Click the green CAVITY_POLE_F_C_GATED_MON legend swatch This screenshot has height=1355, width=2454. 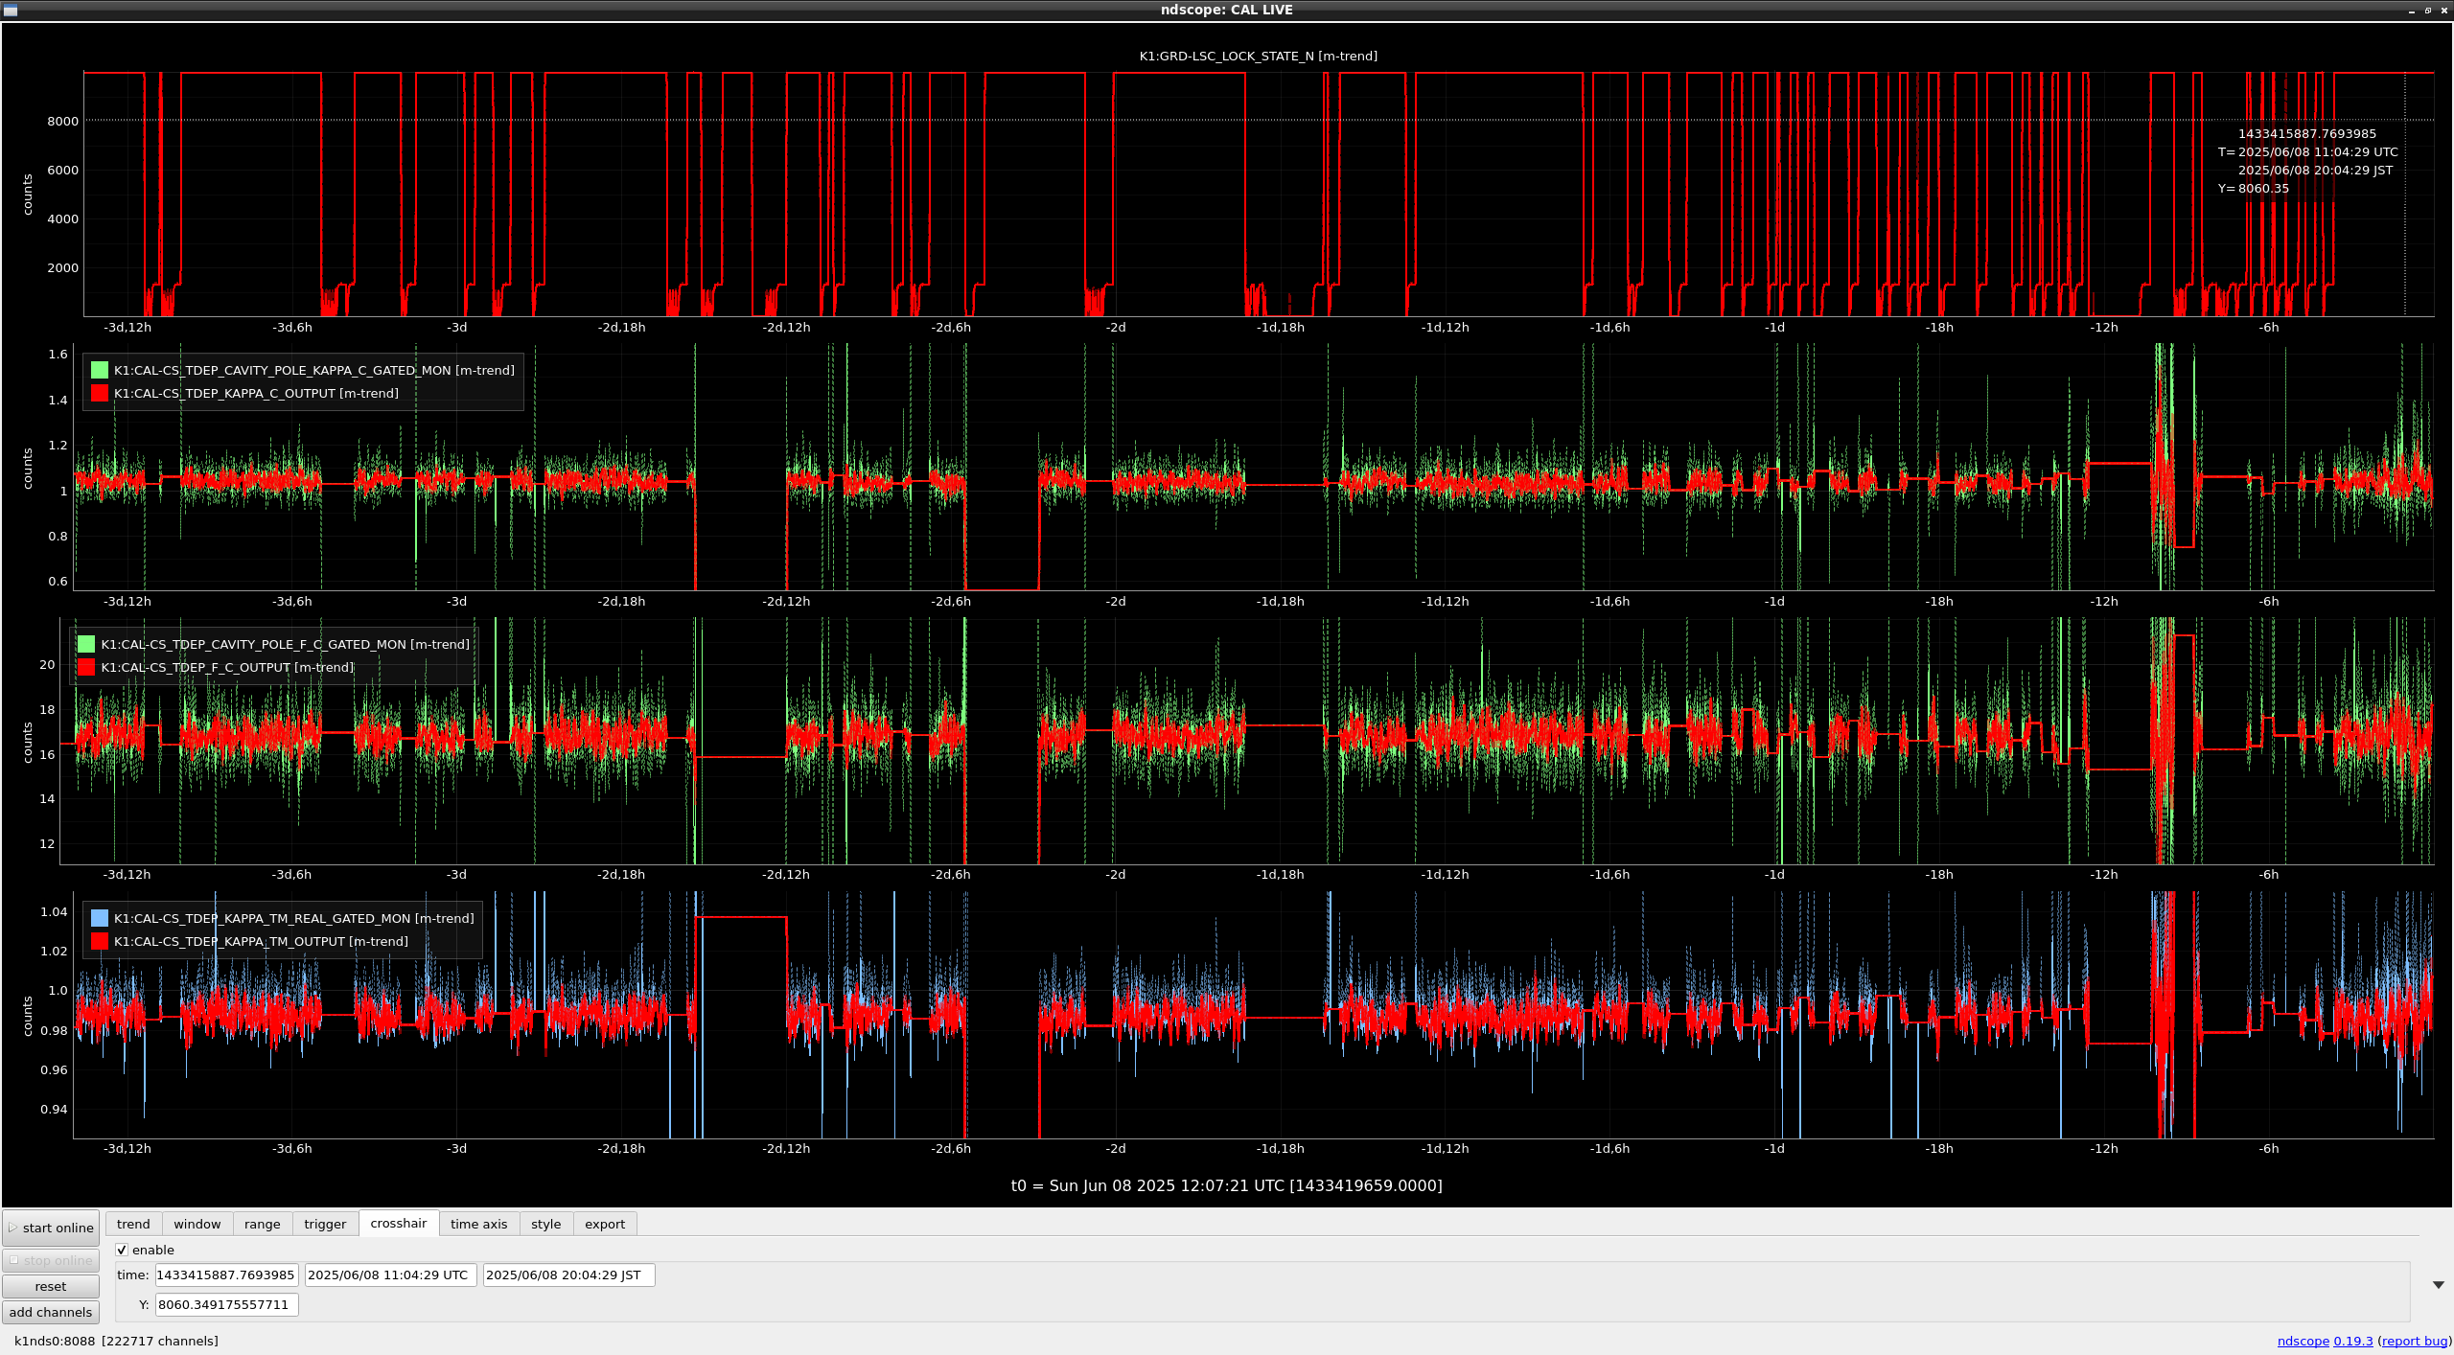point(86,644)
